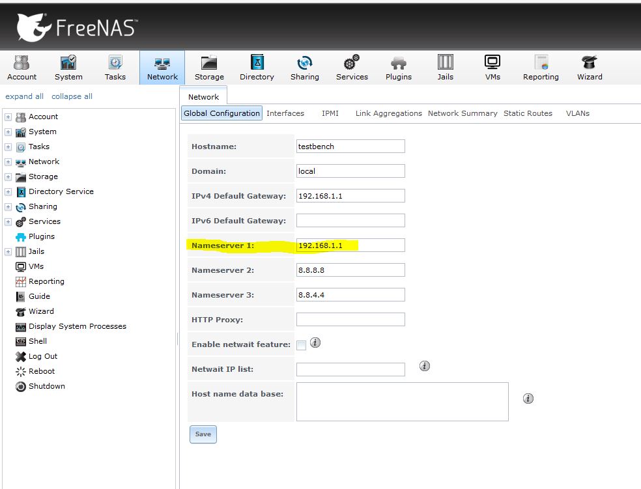Open the Storage toolbar icon

209,68
